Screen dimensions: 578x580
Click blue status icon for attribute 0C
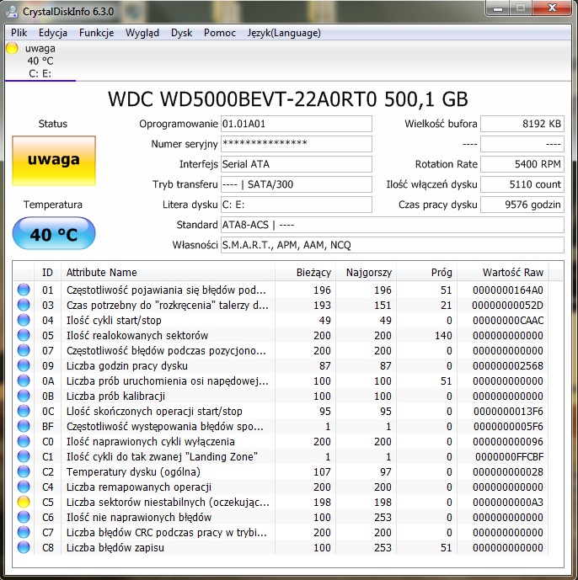coord(24,411)
